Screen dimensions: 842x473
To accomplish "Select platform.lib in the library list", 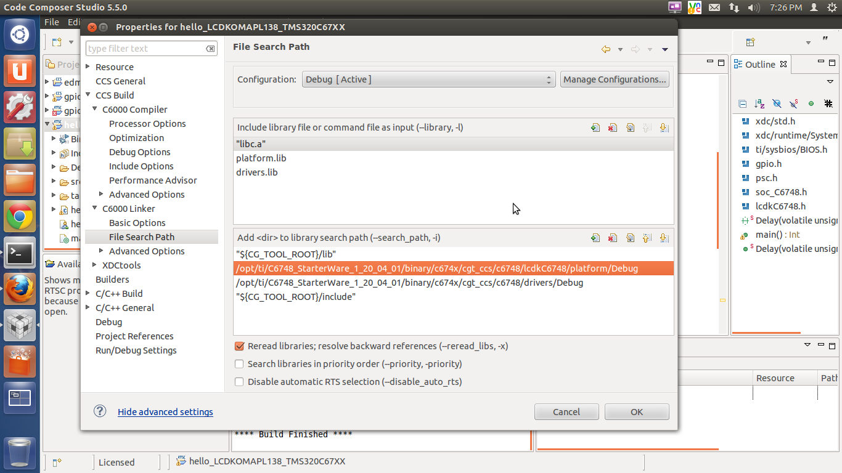I will tap(454, 158).
